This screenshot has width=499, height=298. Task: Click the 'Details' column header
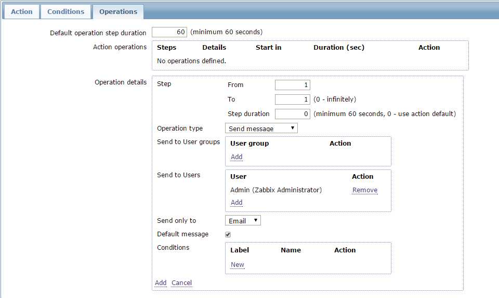[x=214, y=47]
